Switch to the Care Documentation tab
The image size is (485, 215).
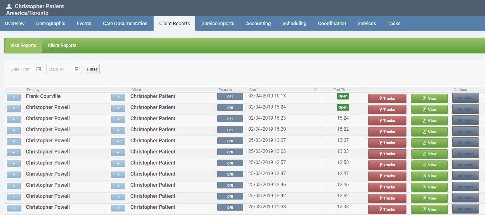tap(125, 23)
